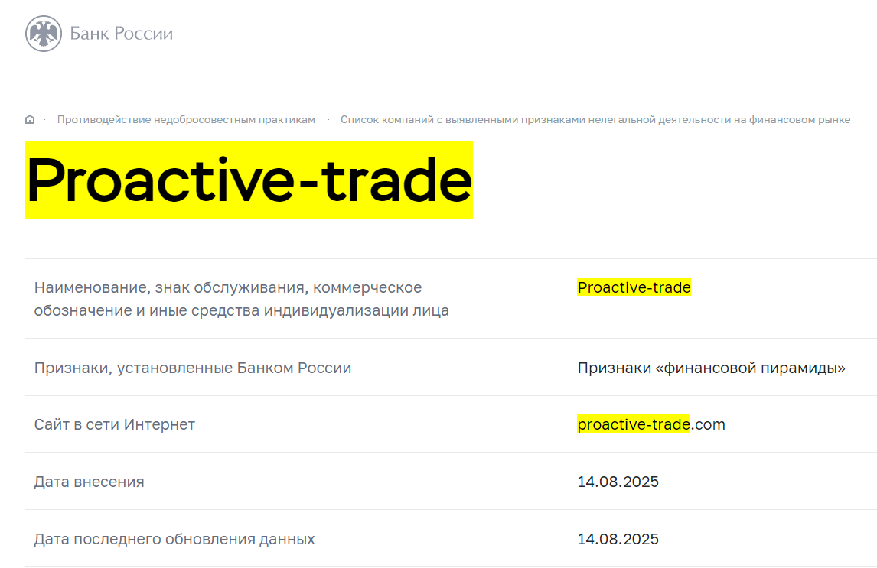Click the highlighted "proactive-trade" part of the URL
This screenshot has width=877, height=568.
click(x=634, y=424)
